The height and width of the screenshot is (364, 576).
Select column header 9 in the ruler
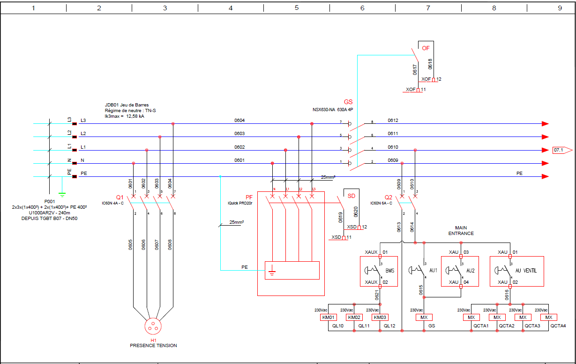(x=560, y=8)
